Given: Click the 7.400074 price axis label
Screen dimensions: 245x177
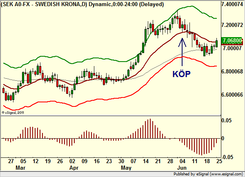Looking at the screenshot, I should [232, 4].
